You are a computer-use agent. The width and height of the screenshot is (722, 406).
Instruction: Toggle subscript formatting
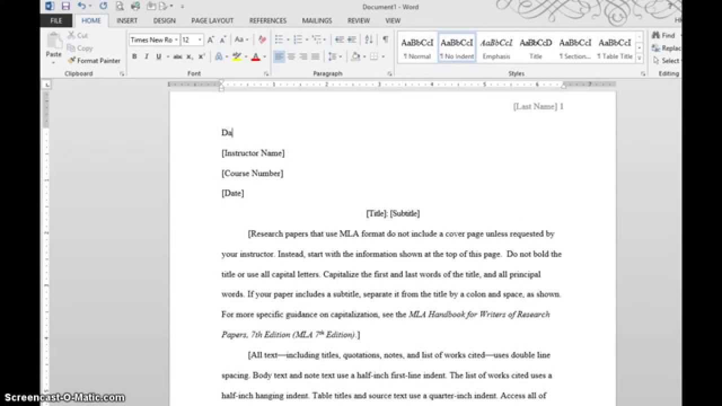tap(190, 56)
